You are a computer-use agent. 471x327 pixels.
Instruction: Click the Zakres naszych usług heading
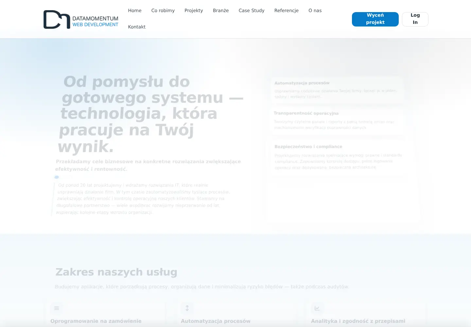point(116,272)
